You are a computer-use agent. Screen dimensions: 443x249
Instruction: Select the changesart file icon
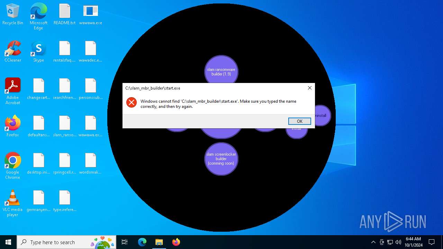pyautogui.click(x=38, y=89)
